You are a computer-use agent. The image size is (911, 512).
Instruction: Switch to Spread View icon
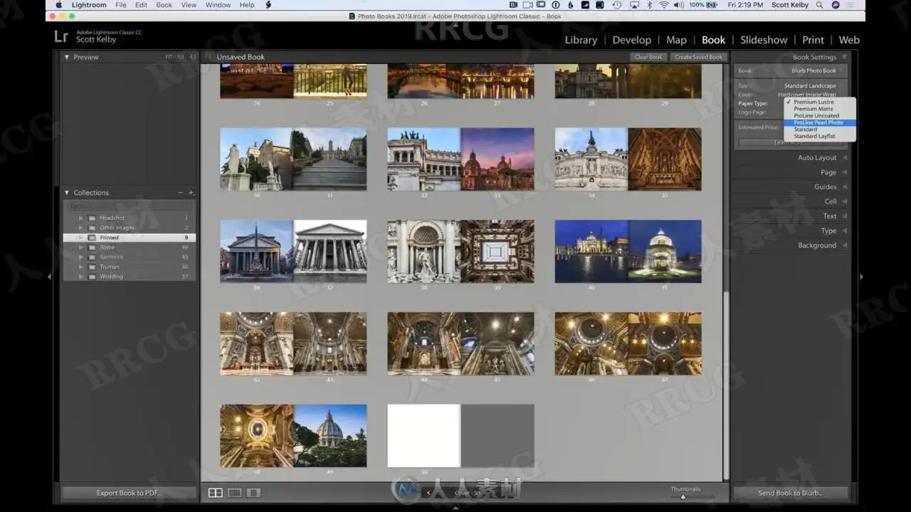click(x=234, y=493)
